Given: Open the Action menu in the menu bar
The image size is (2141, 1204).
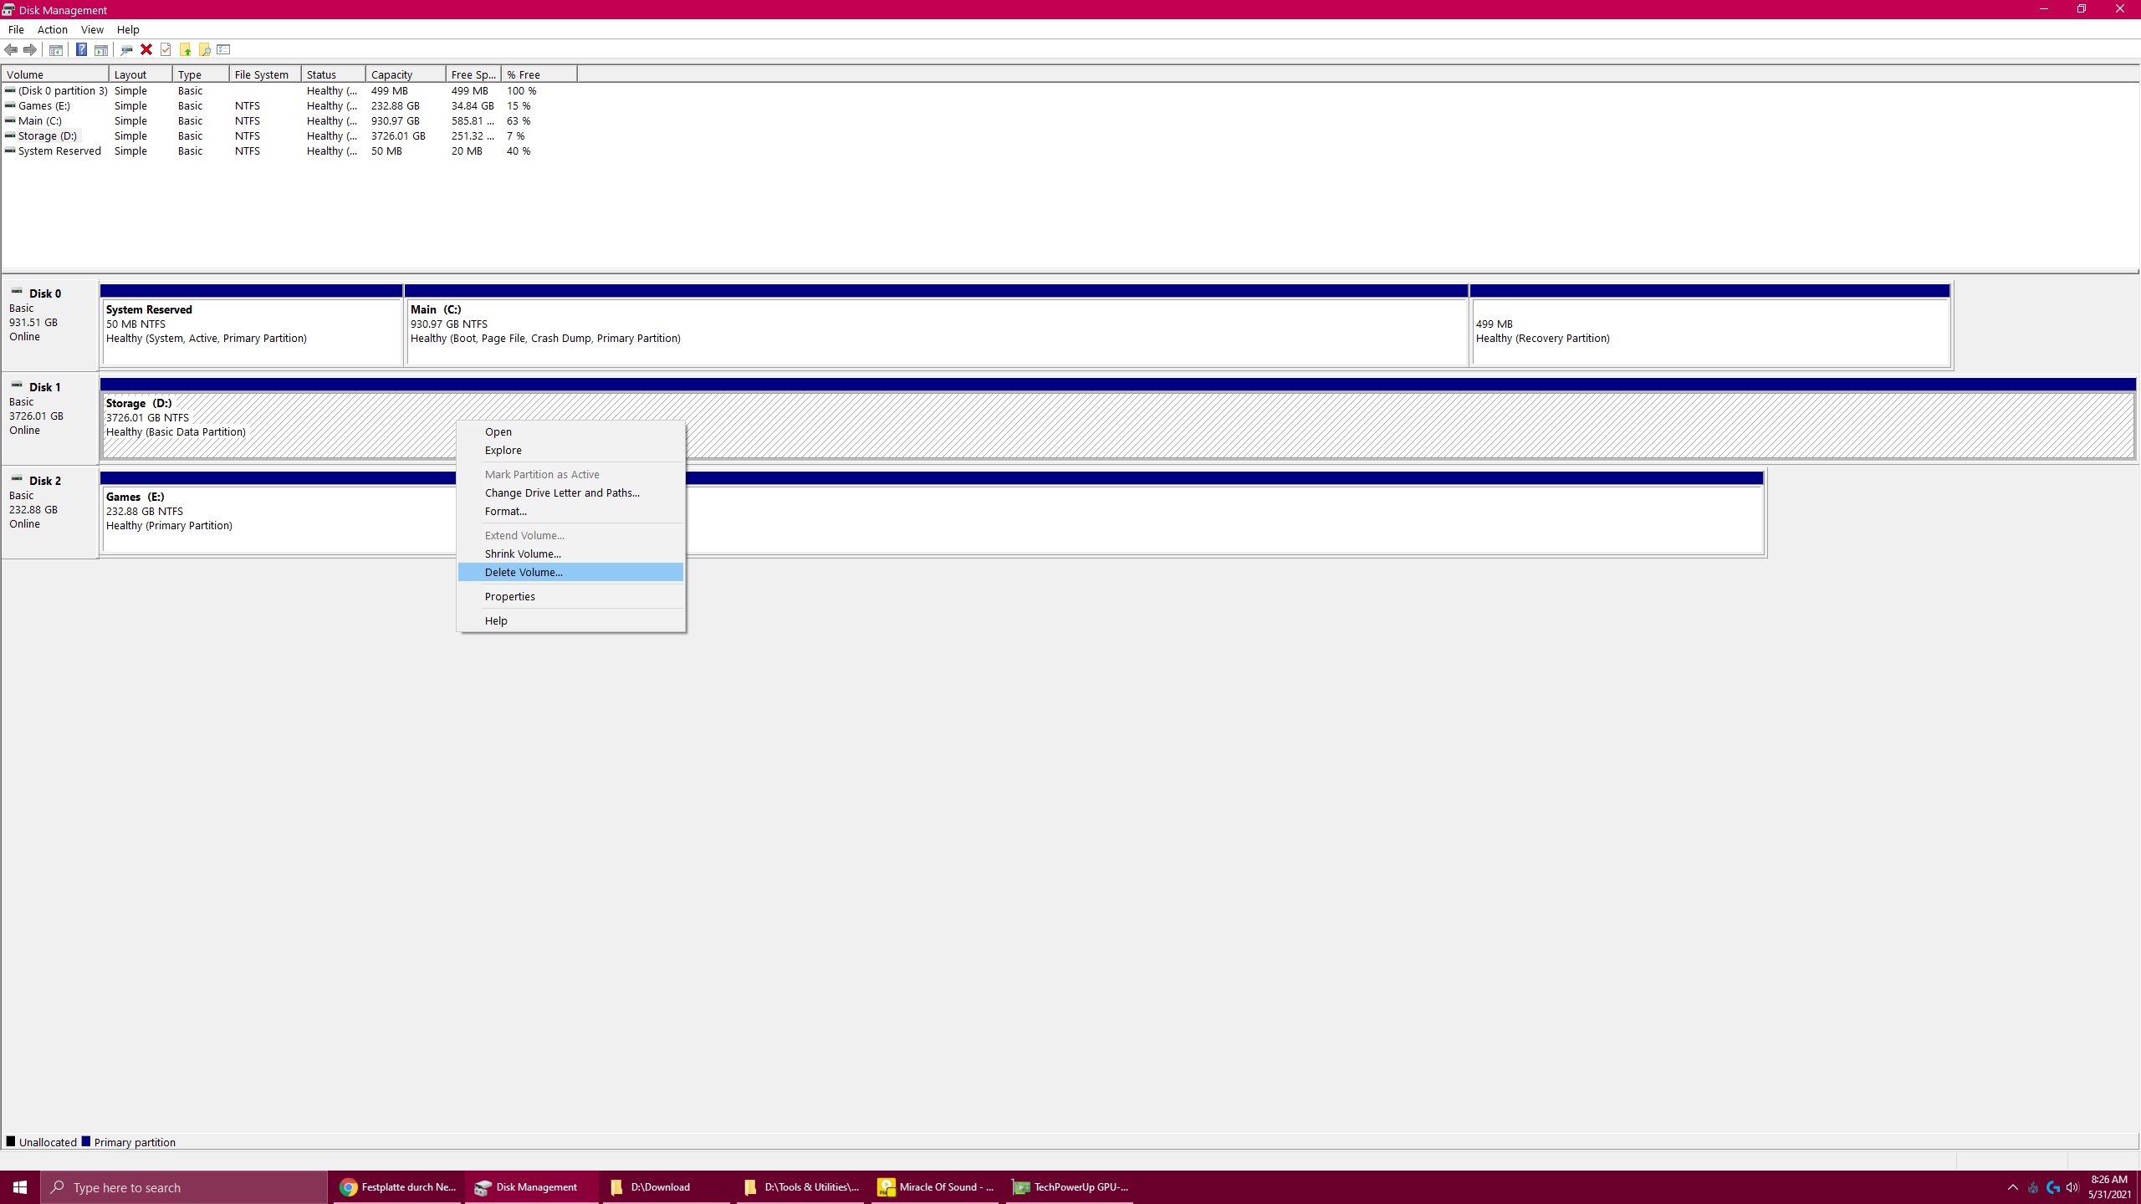Looking at the screenshot, I should 52,29.
